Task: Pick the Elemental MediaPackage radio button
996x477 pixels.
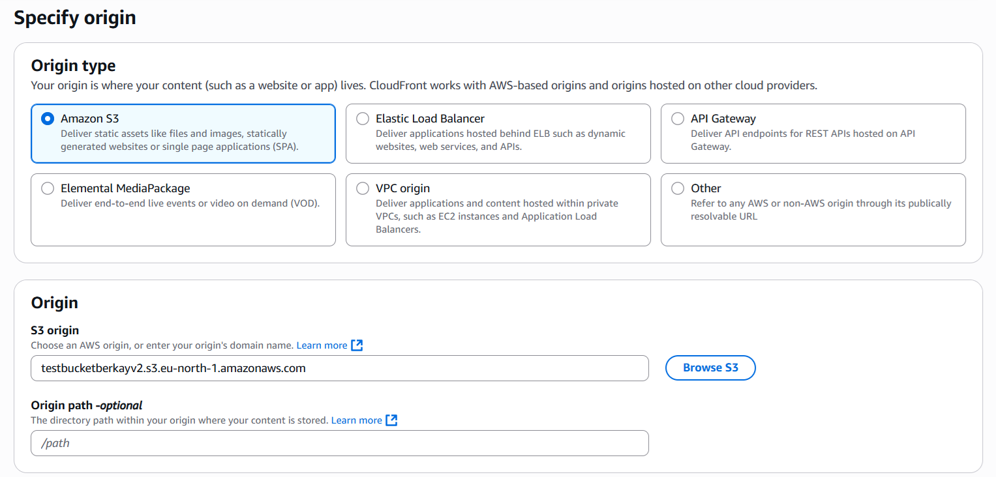Action: [47, 188]
